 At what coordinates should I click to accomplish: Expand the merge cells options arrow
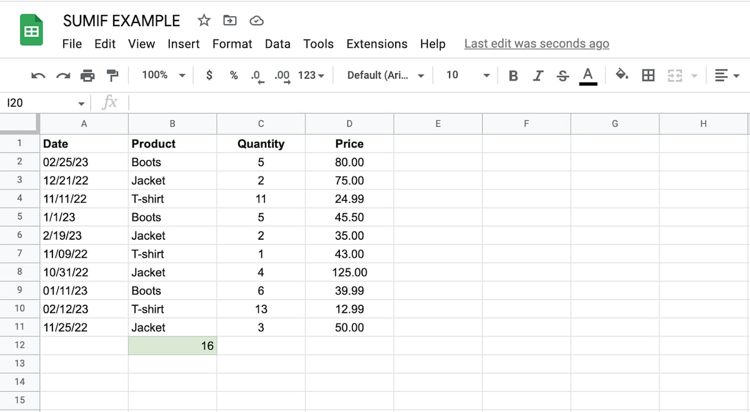693,76
